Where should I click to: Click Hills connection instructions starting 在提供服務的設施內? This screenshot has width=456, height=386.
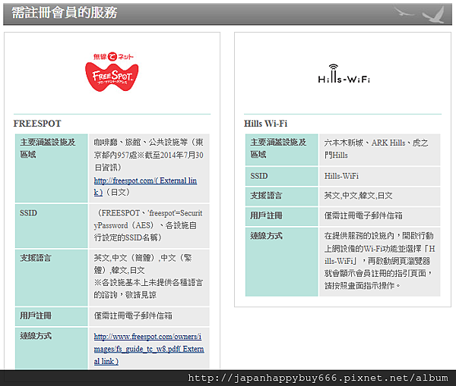(x=379, y=261)
